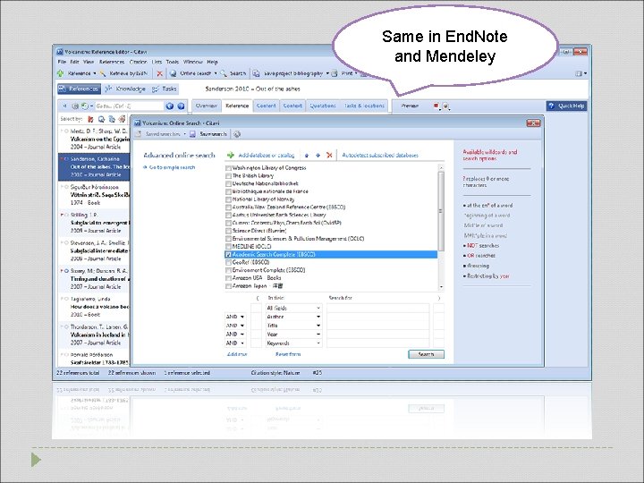Image resolution: width=644 pixels, height=483 pixels.
Task: Click the Quick Help question mark icon
Action: click(x=552, y=106)
